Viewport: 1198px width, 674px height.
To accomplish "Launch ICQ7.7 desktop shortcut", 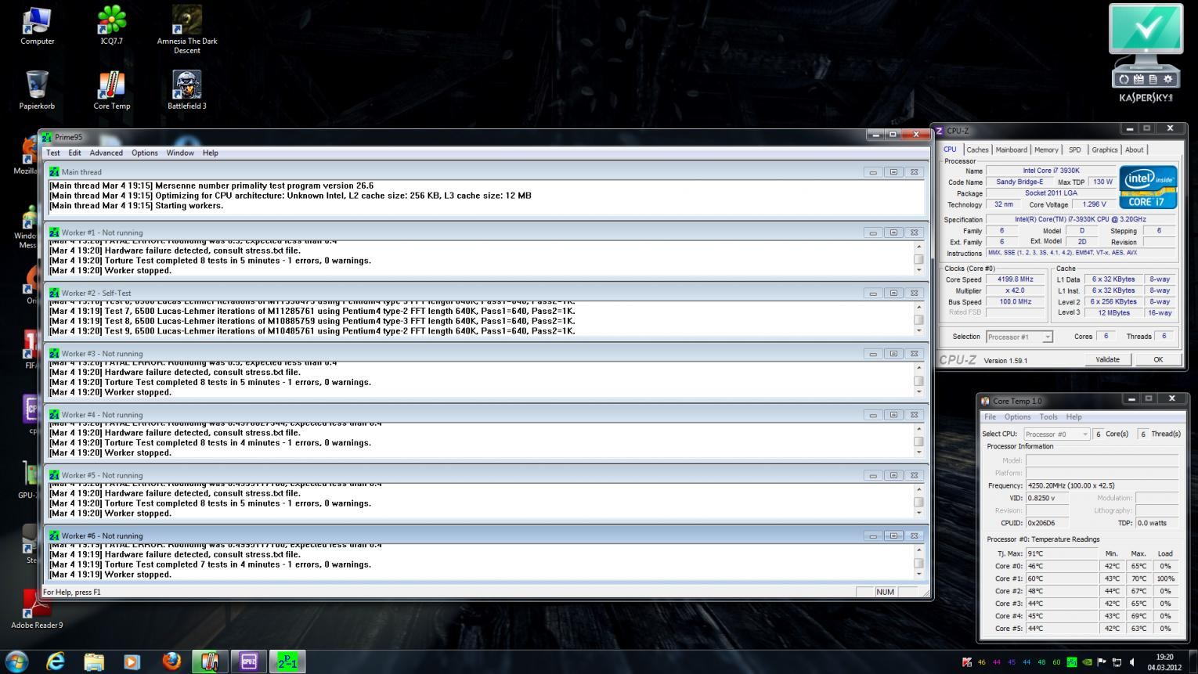I will [x=112, y=24].
